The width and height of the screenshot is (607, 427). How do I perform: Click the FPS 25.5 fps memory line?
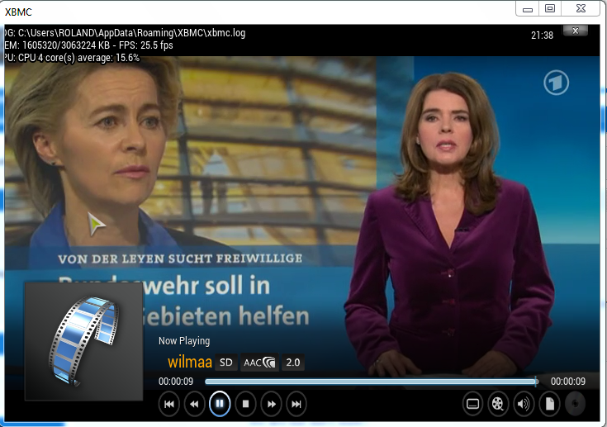[88, 45]
